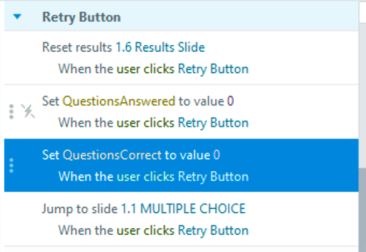
Task: Select the Retry Button group header
Action: [81, 17]
